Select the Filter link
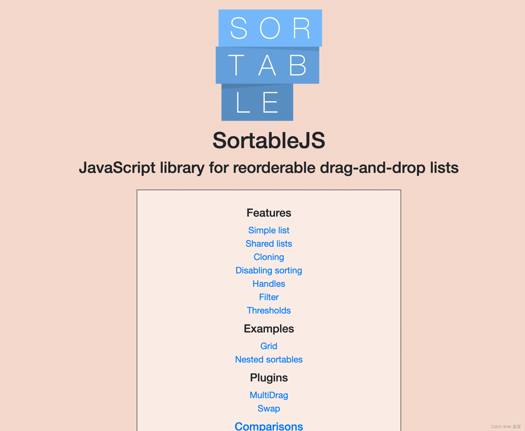Image resolution: width=525 pixels, height=431 pixels. (269, 297)
